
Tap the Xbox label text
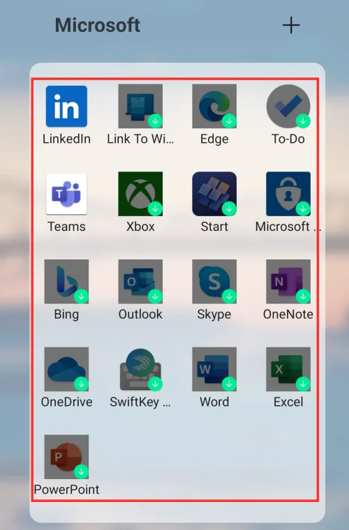coord(140,227)
